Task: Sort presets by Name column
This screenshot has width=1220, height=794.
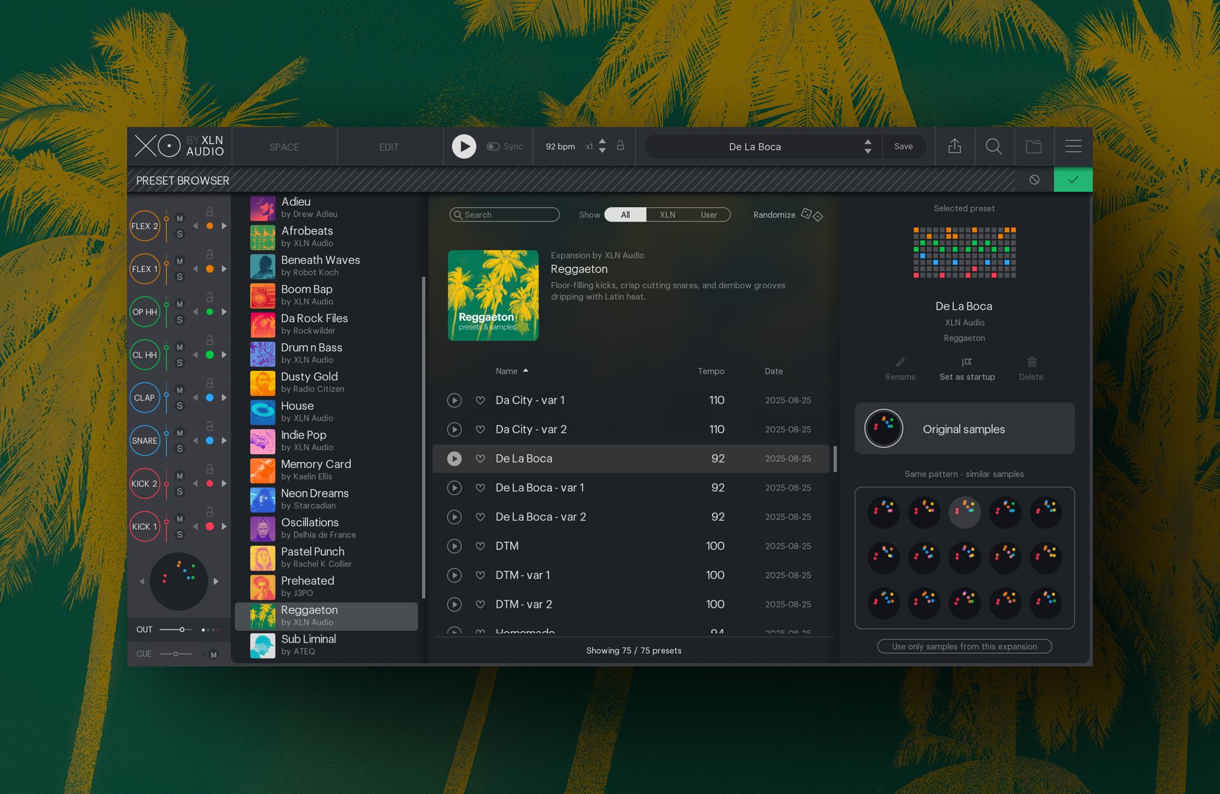Action: [x=512, y=371]
